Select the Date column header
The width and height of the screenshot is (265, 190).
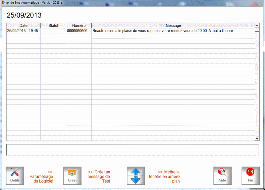click(x=23, y=25)
